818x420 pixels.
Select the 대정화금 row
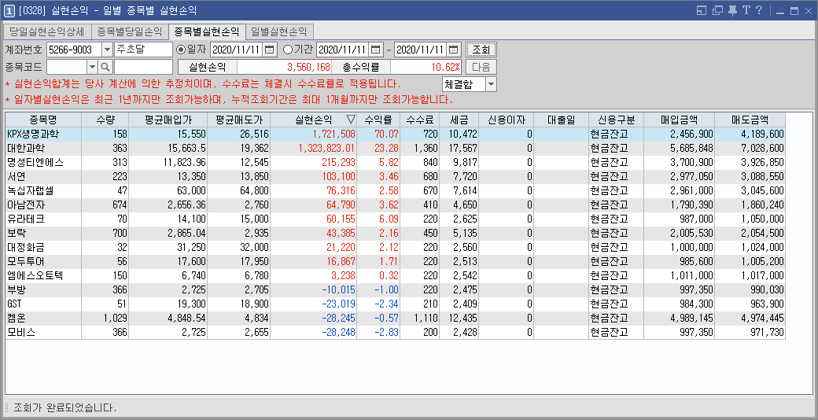395,247
